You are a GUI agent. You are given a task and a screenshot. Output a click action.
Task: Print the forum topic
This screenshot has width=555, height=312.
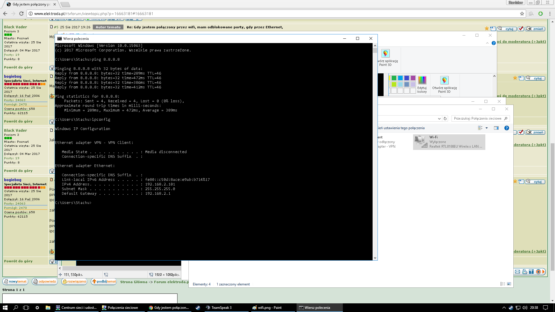point(524,272)
